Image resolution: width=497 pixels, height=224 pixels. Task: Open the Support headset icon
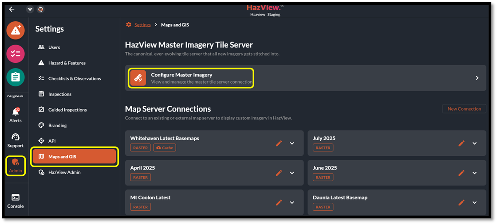click(x=16, y=137)
